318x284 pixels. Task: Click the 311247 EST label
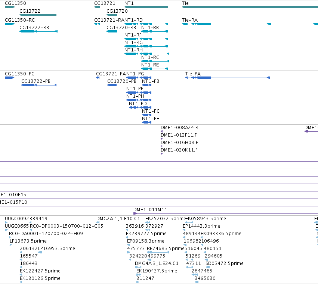coord(145,278)
